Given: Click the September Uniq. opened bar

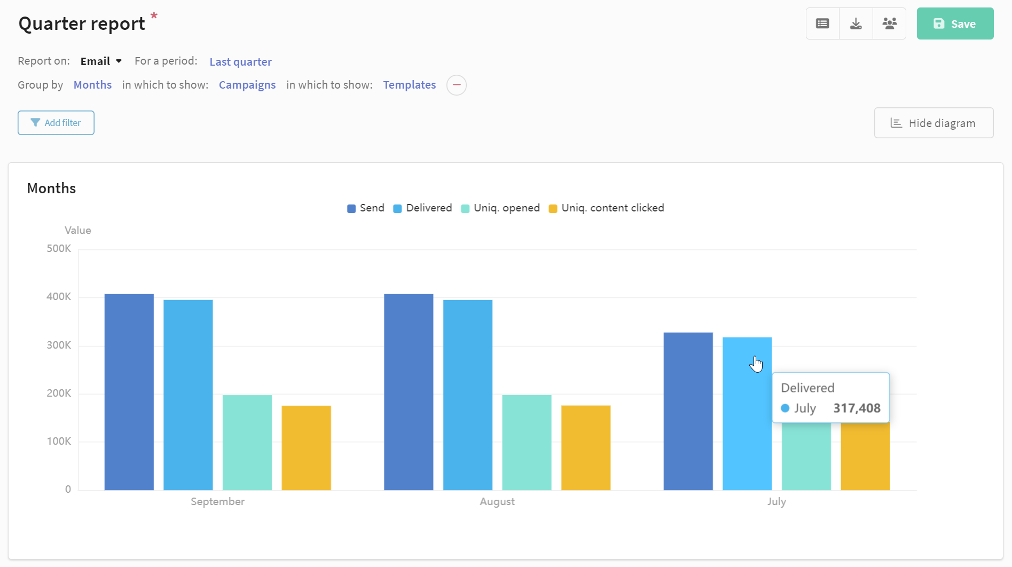Looking at the screenshot, I should tap(247, 443).
